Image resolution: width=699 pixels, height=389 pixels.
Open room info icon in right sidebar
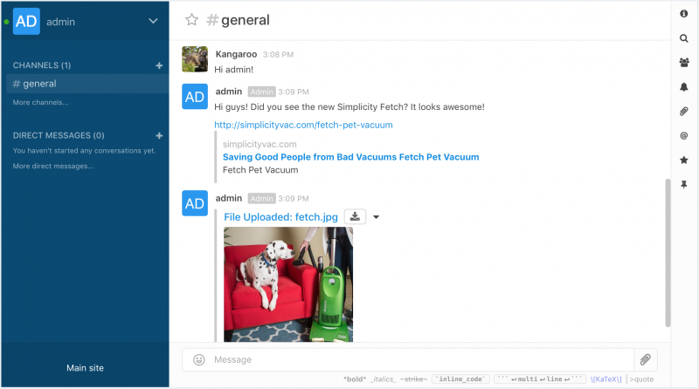pyautogui.click(x=684, y=14)
